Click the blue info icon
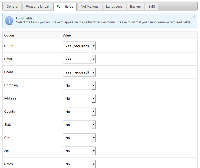 click(9, 20)
